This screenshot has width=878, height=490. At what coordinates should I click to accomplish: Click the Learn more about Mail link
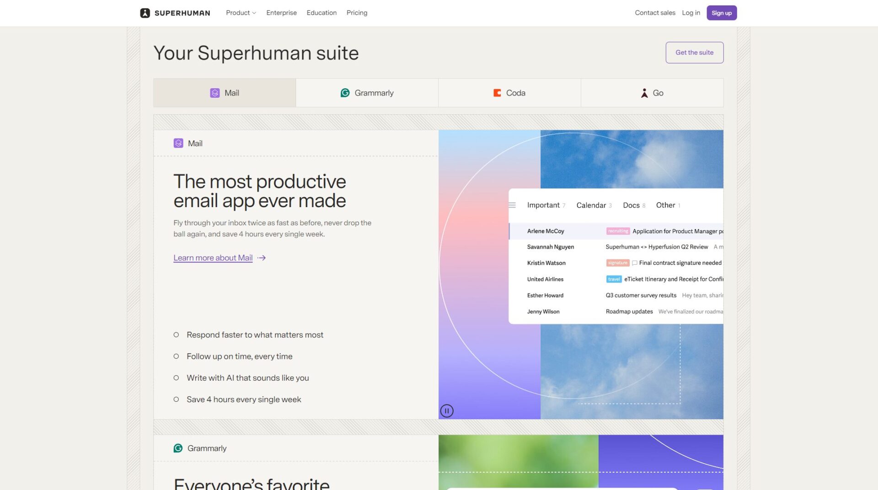tap(213, 258)
